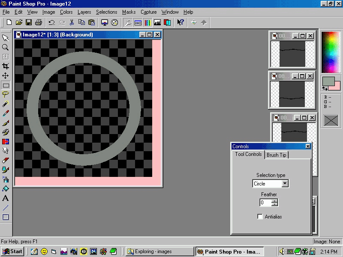The image size is (343, 257).
Task: Click the Windows Start button
Action: coord(12,251)
